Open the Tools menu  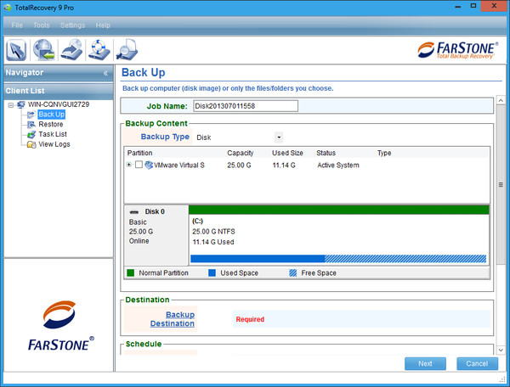[41, 25]
